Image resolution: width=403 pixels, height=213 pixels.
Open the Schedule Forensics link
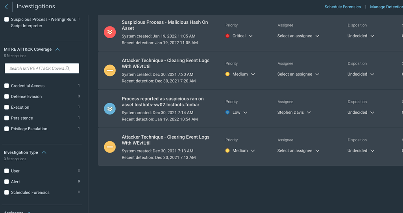point(342,7)
